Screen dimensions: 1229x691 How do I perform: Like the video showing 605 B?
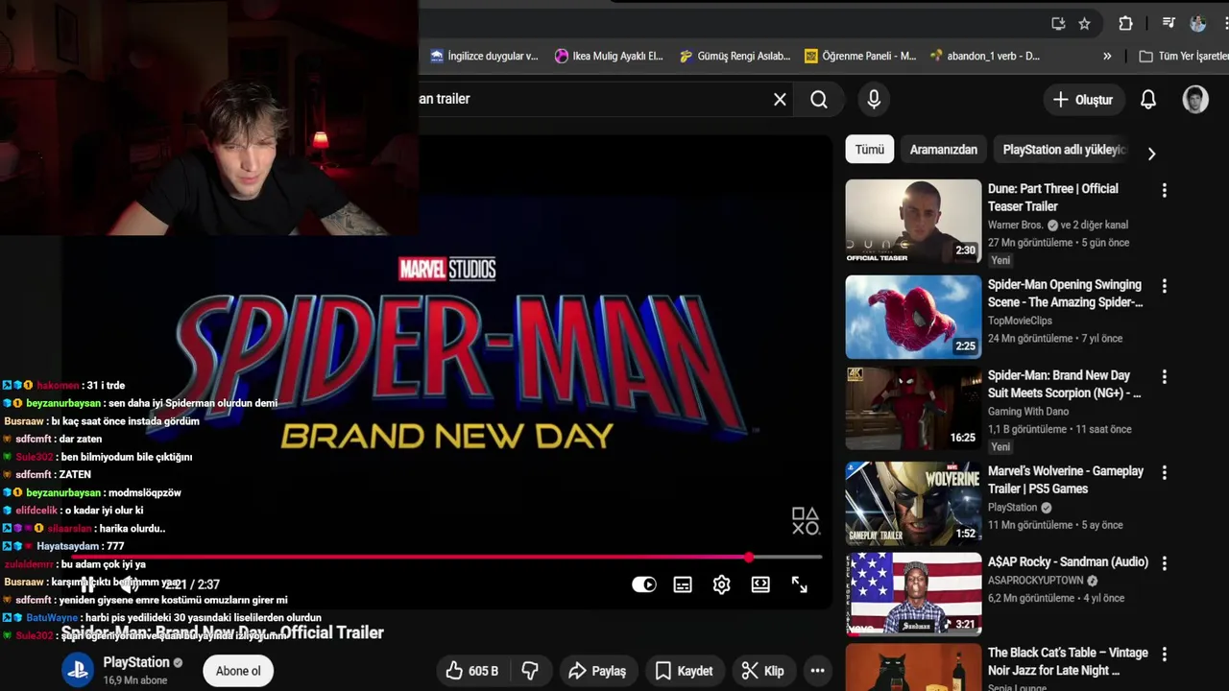[472, 671]
